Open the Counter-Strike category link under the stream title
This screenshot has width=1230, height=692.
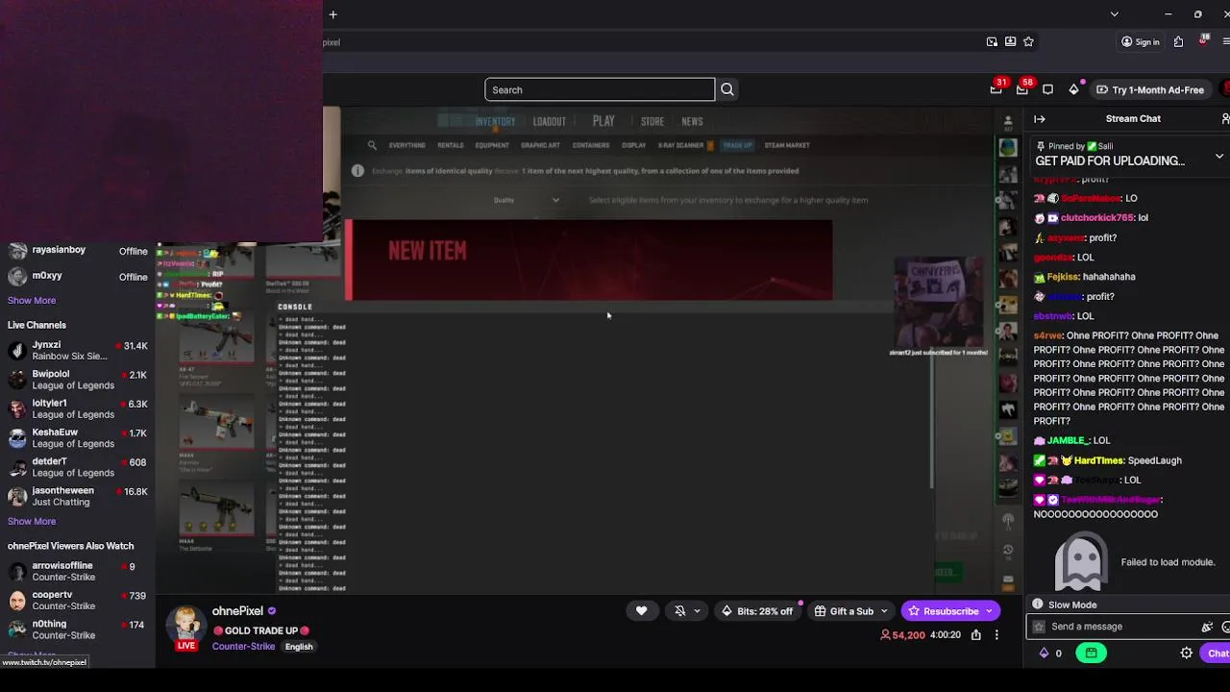243,646
